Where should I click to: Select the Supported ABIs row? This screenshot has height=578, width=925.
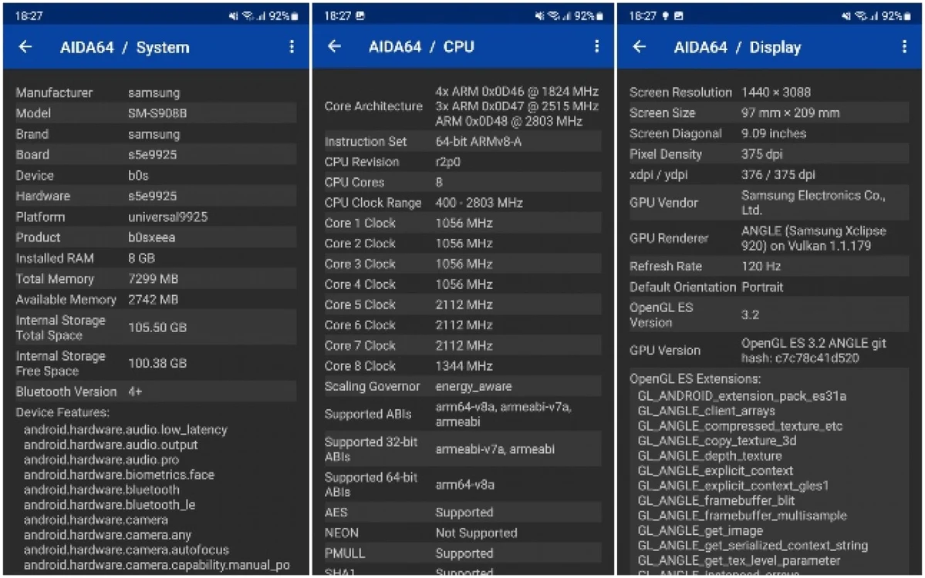click(x=463, y=414)
